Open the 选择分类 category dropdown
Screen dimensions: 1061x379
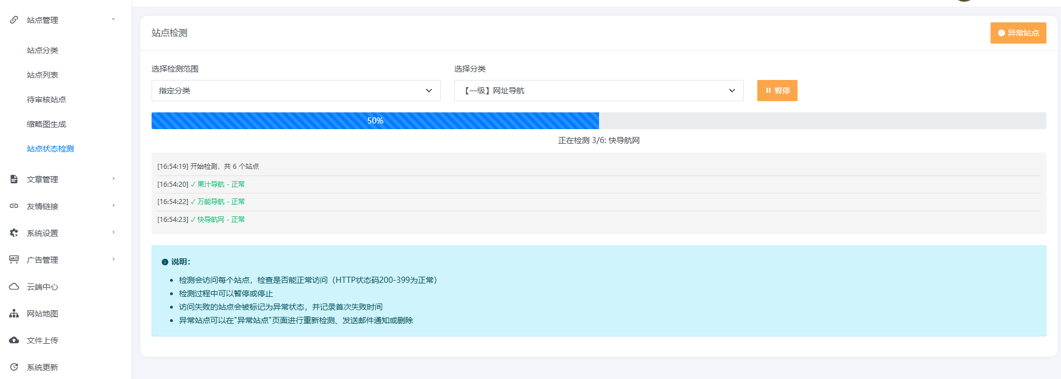point(598,91)
